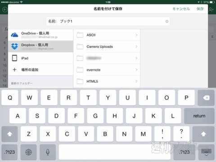Tap the H key
Viewport: 216px width, 162px height.
pyautogui.click(x=115, y=116)
